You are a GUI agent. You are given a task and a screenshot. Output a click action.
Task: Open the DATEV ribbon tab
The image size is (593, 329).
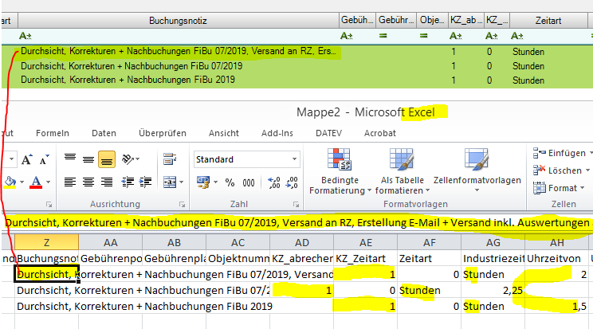pos(328,133)
